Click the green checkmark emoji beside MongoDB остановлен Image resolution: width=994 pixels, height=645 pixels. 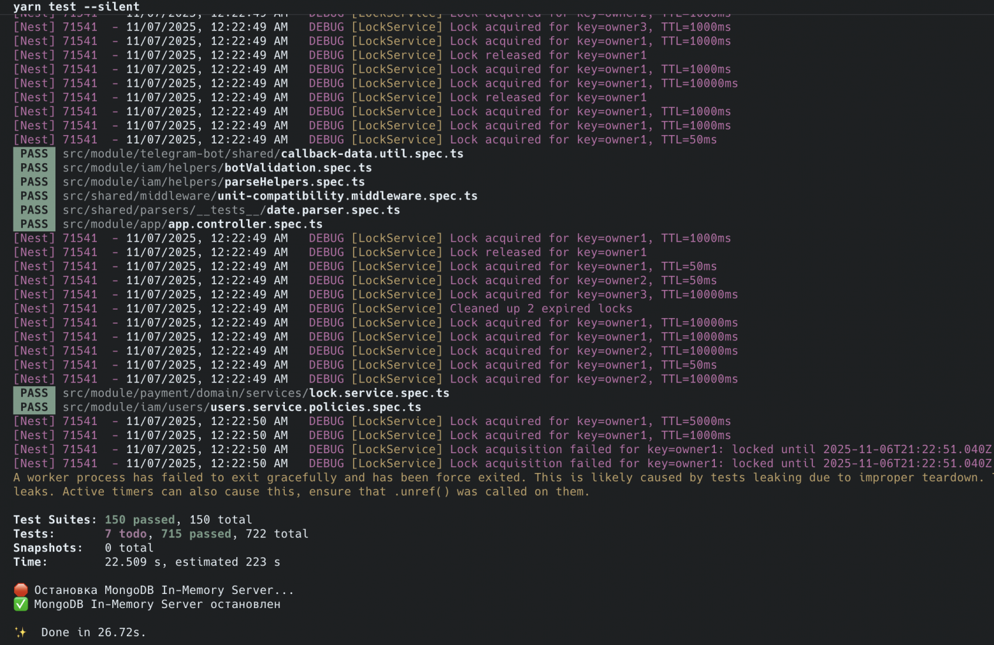(x=21, y=604)
